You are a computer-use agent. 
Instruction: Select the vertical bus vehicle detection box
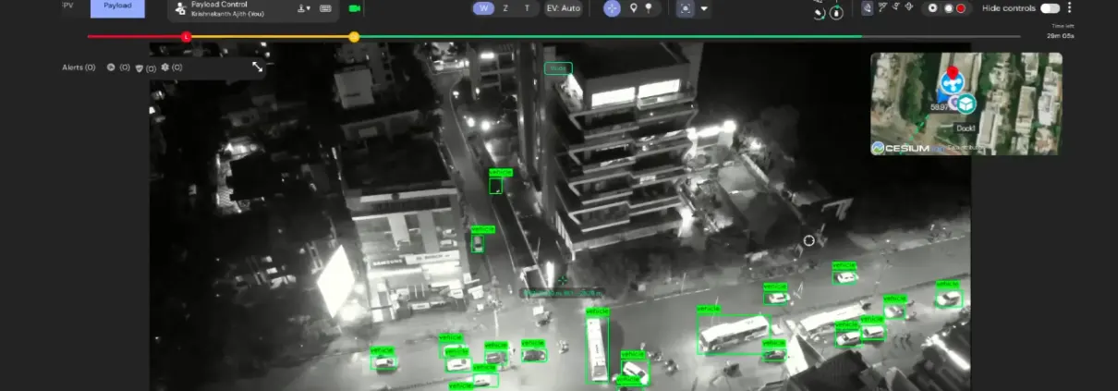597,349
